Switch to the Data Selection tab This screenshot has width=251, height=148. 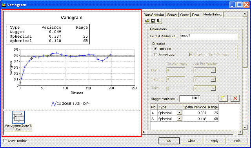point(154,15)
